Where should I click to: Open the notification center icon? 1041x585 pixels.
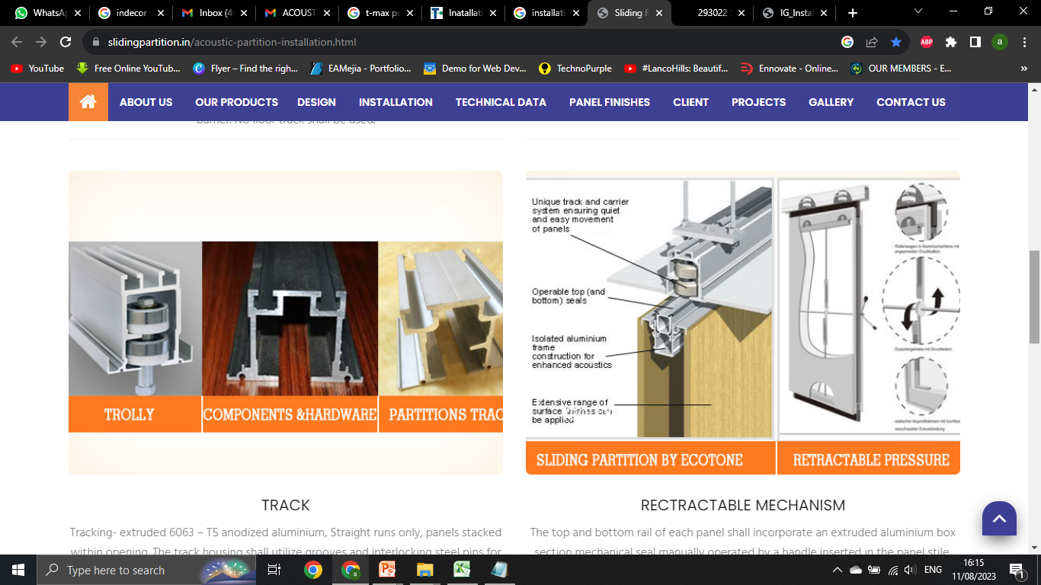pyautogui.click(x=1017, y=570)
